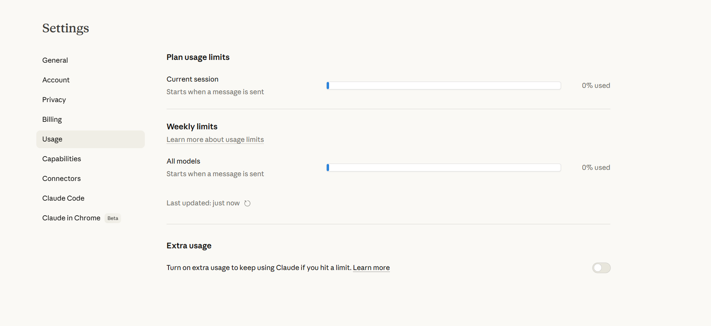Select the Usage tab

click(x=90, y=139)
